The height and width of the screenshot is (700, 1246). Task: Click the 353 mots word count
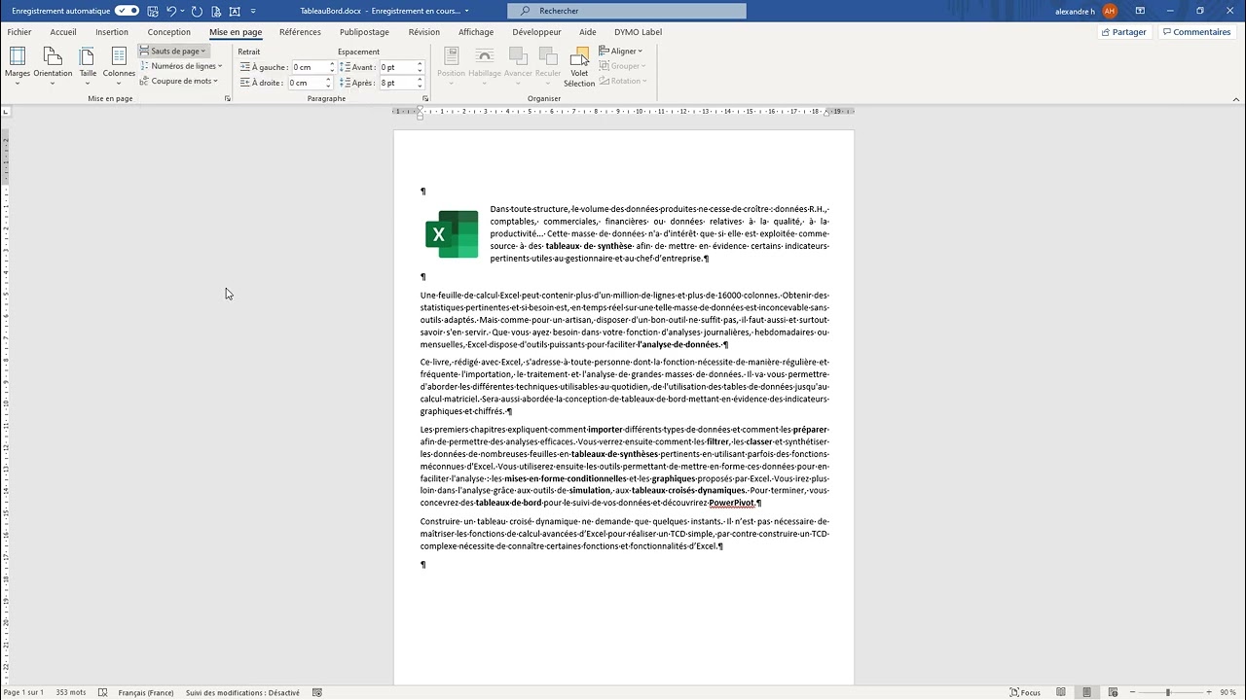[x=70, y=692]
